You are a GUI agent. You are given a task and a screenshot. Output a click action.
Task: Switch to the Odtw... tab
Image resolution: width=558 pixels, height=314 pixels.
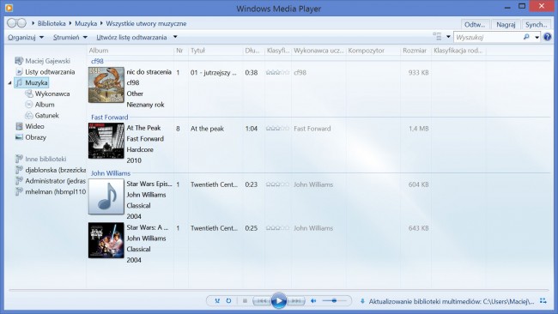(x=475, y=25)
